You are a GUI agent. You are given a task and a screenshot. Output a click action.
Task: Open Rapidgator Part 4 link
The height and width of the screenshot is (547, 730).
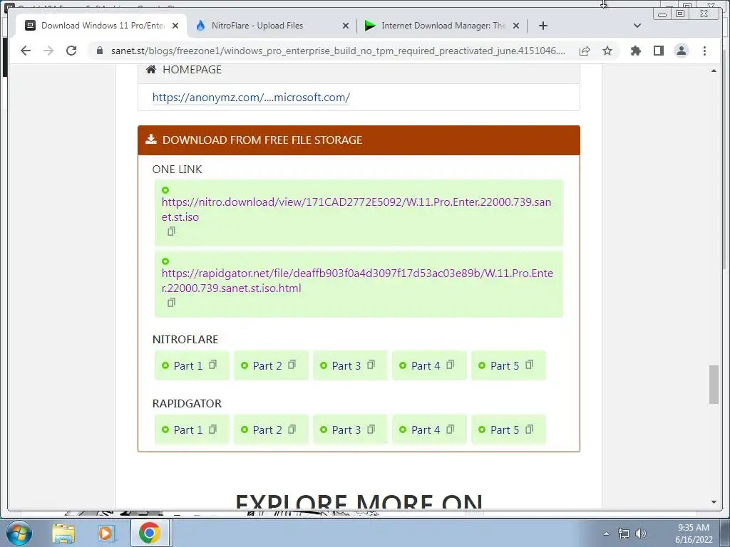[x=426, y=429]
